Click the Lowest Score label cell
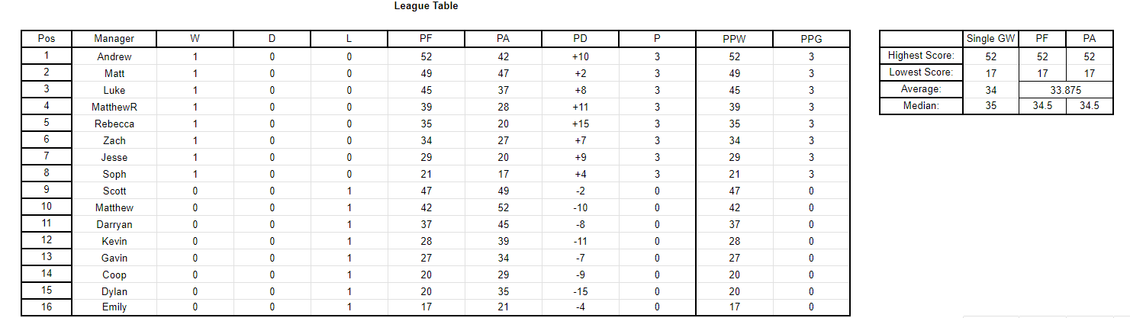Image resolution: width=1130 pixels, height=318 pixels. coord(921,72)
